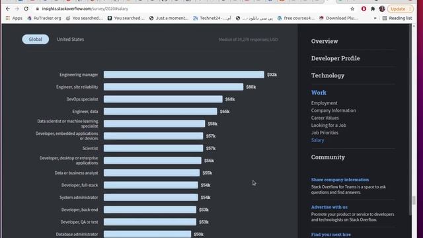Screen dimensions: 423x238
Task: Open the Technology section
Action: [x=328, y=75]
